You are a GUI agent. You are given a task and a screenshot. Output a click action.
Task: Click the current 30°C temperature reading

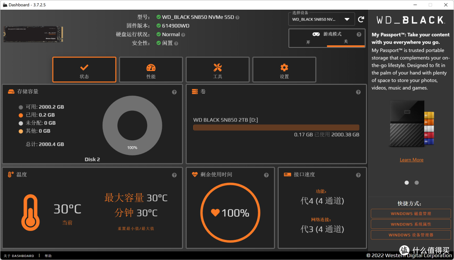click(67, 209)
